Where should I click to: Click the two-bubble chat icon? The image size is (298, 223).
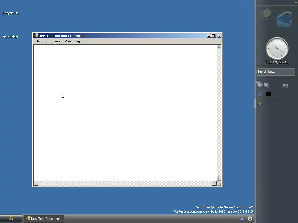(x=267, y=85)
